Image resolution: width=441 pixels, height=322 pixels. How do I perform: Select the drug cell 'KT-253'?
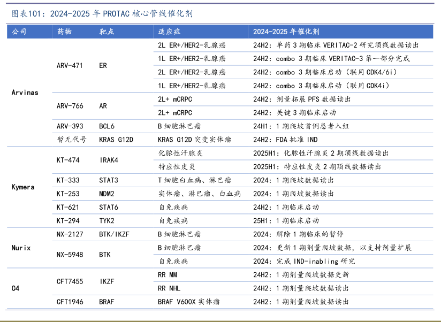pos(68,194)
